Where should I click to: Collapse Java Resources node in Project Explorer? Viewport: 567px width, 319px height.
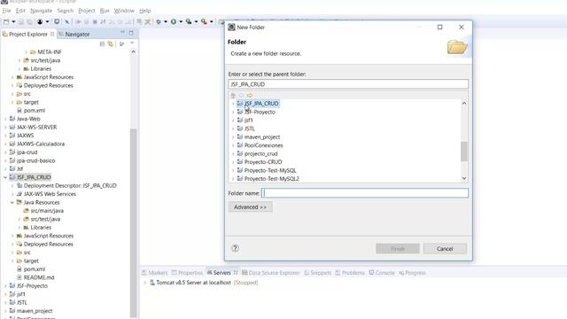pos(12,203)
